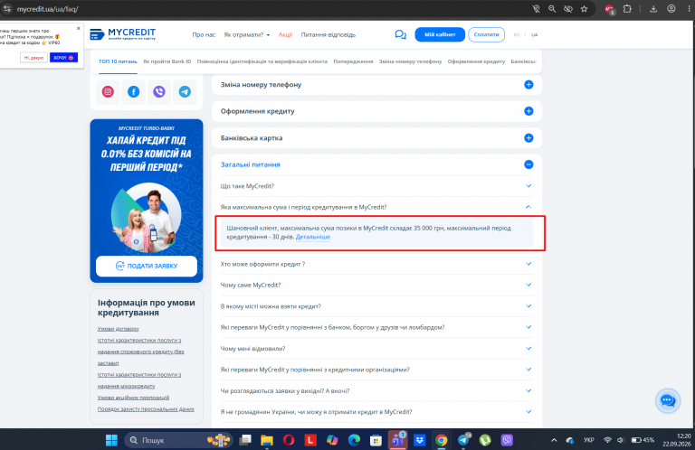Open Telegram from the taskbar
The height and width of the screenshot is (450, 695).
[x=463, y=440]
